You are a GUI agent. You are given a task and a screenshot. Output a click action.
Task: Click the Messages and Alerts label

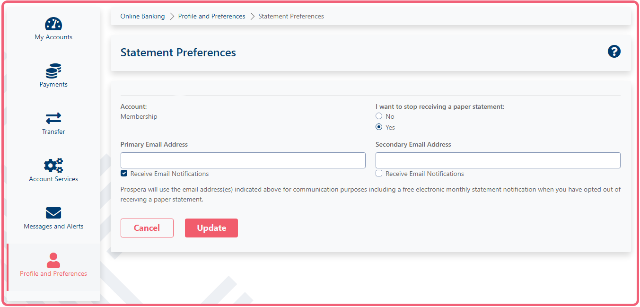tap(53, 226)
